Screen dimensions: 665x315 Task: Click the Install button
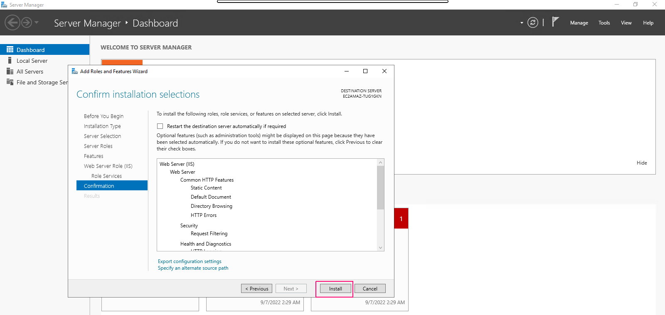335,288
